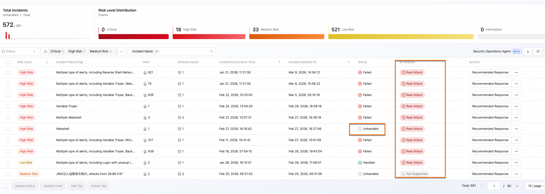Open the 10 / page size dropdown

(x=535, y=186)
